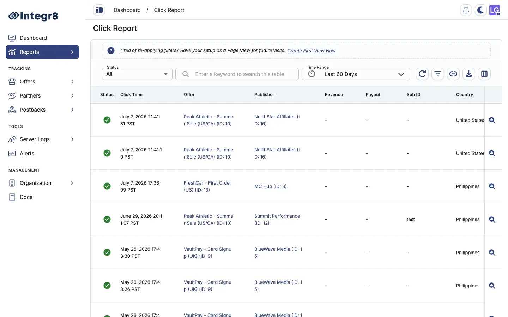Open Alerts in the sidebar
The height and width of the screenshot is (317, 508).
[x=42, y=154]
